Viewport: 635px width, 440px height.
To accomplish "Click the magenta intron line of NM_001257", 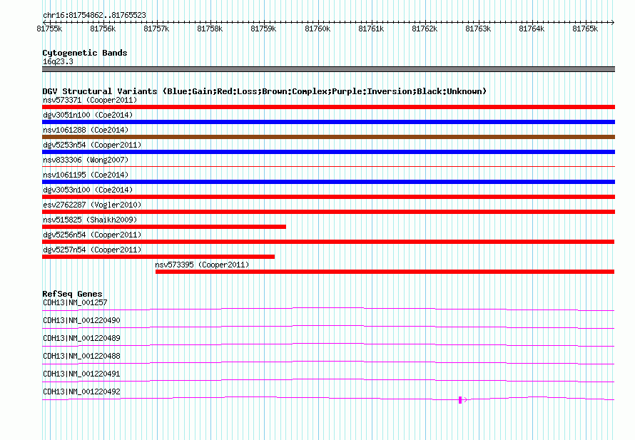I will [x=328, y=308].
